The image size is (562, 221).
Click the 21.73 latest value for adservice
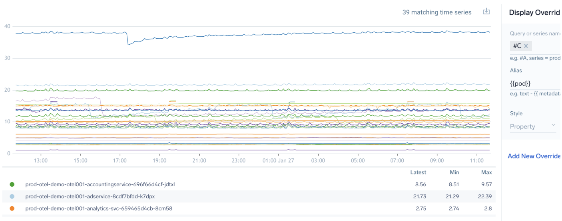point(419,197)
